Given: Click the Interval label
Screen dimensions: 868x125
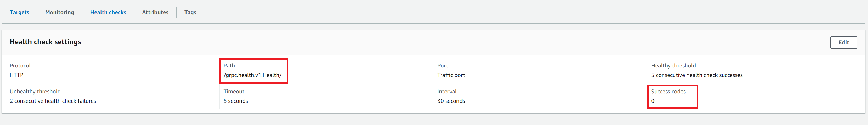Looking at the screenshot, I should coord(447,92).
